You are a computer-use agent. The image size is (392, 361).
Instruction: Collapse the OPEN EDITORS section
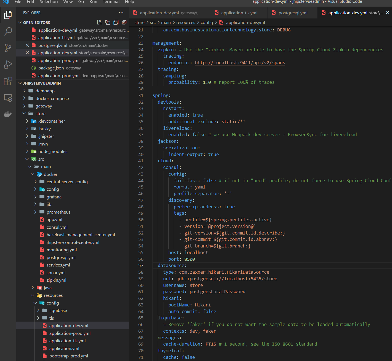pyautogui.click(x=20, y=22)
